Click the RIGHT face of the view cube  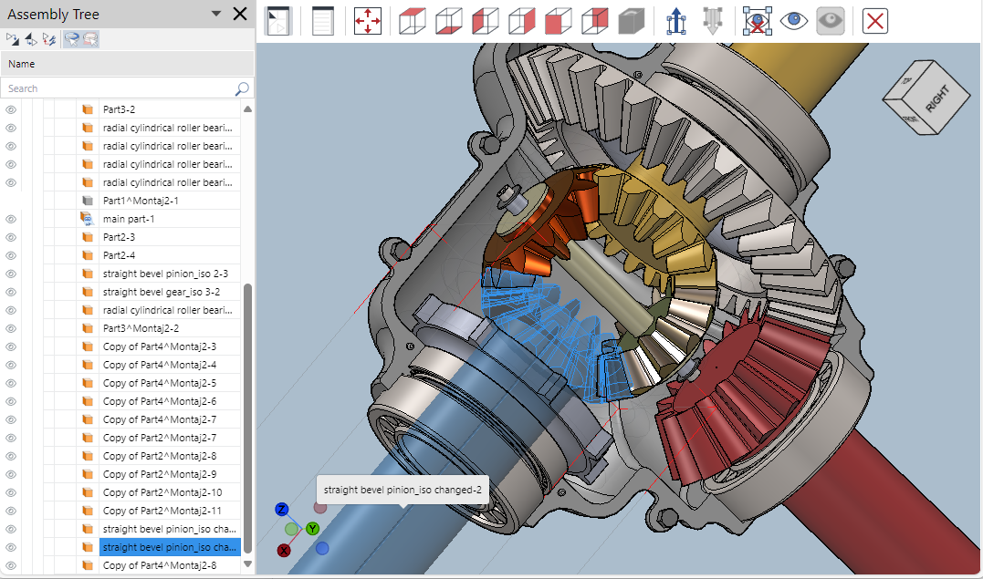[x=938, y=99]
